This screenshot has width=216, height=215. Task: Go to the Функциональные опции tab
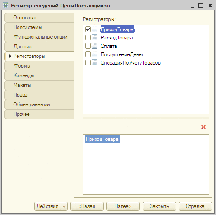39,37
